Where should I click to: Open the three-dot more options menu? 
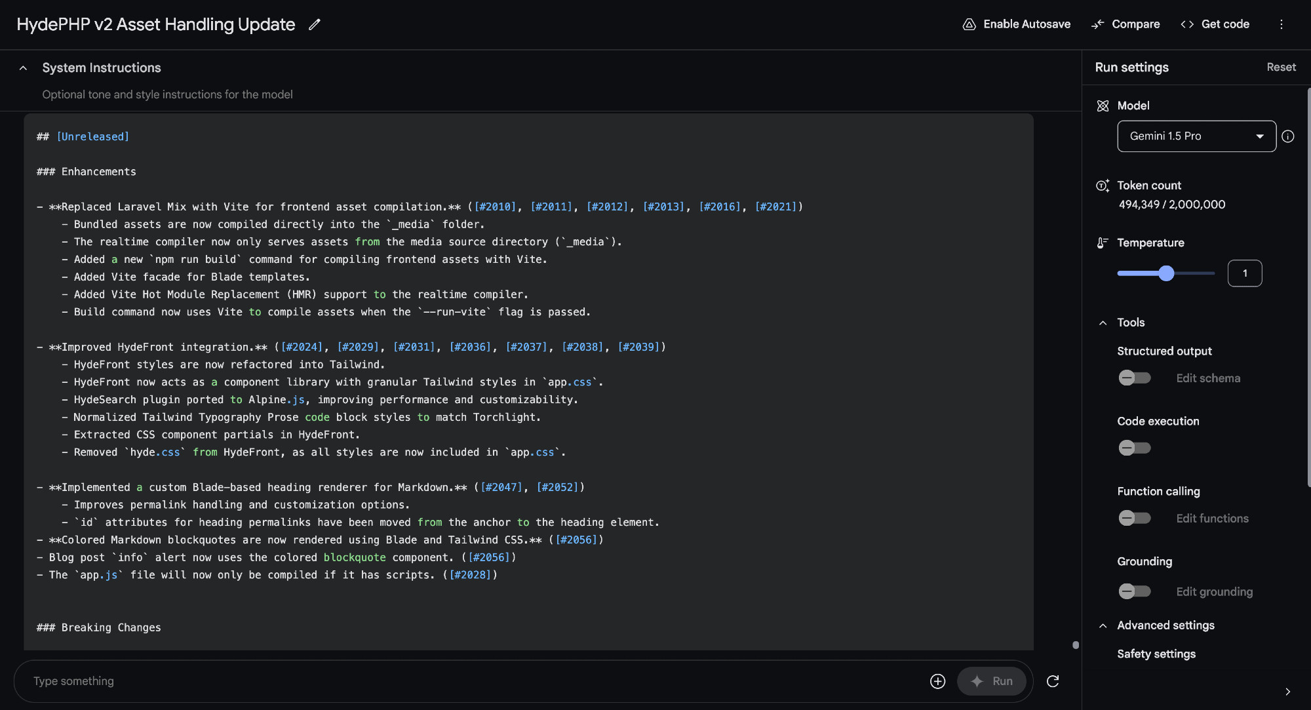click(1282, 24)
